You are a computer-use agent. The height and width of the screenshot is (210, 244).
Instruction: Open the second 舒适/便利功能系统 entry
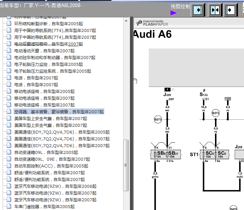tap(49, 180)
